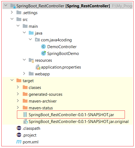
Task: Click the jar.original unknown file icon
Action: pos(26,122)
